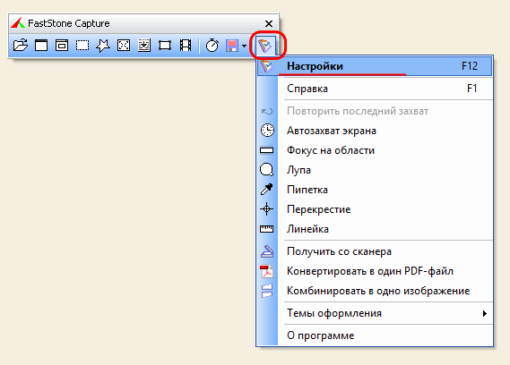Capture scrolling window toolbar icon
The width and height of the screenshot is (510, 365).
(x=144, y=45)
